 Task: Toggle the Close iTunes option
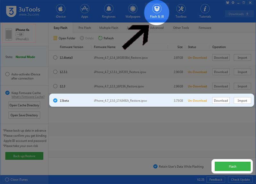7,180
